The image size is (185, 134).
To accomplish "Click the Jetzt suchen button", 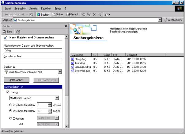I will [17, 80].
